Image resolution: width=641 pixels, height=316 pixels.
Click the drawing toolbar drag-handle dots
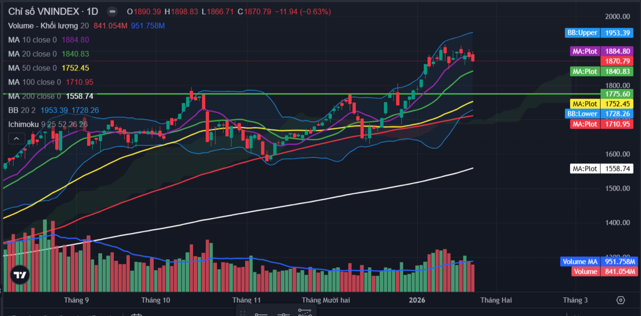coord(243,314)
